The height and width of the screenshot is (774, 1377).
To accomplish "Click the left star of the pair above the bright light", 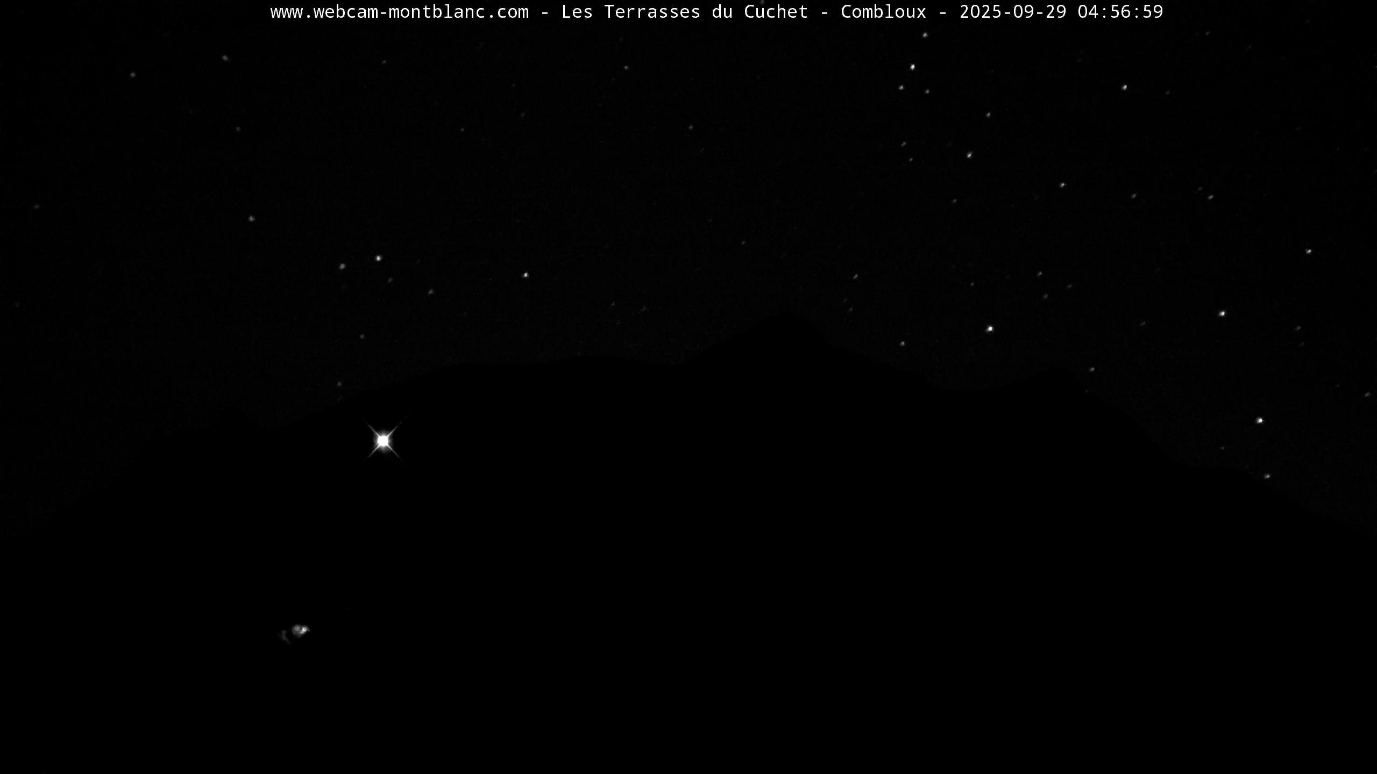I will point(342,267).
